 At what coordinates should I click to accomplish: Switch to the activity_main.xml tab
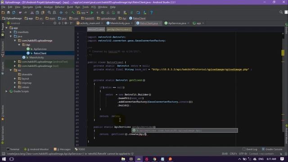pyautogui.click(x=90, y=23)
